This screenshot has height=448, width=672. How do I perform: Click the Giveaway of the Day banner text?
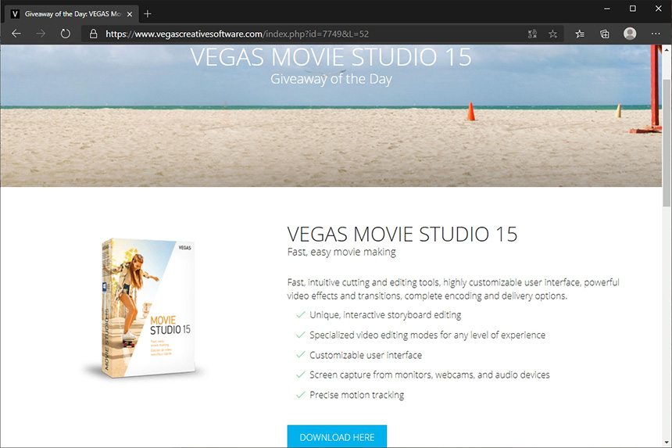coord(331,79)
